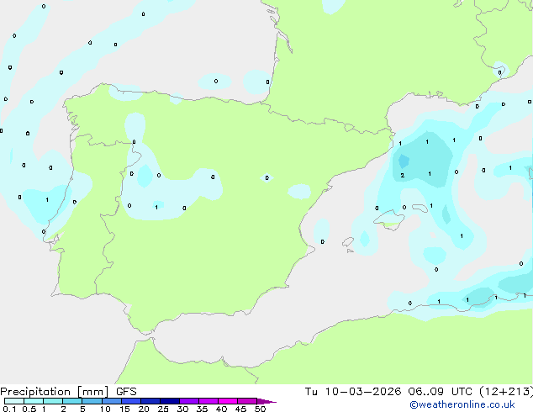Click the above-50 mm arrow tip of legend
The image size is (533, 412).
[266, 401]
